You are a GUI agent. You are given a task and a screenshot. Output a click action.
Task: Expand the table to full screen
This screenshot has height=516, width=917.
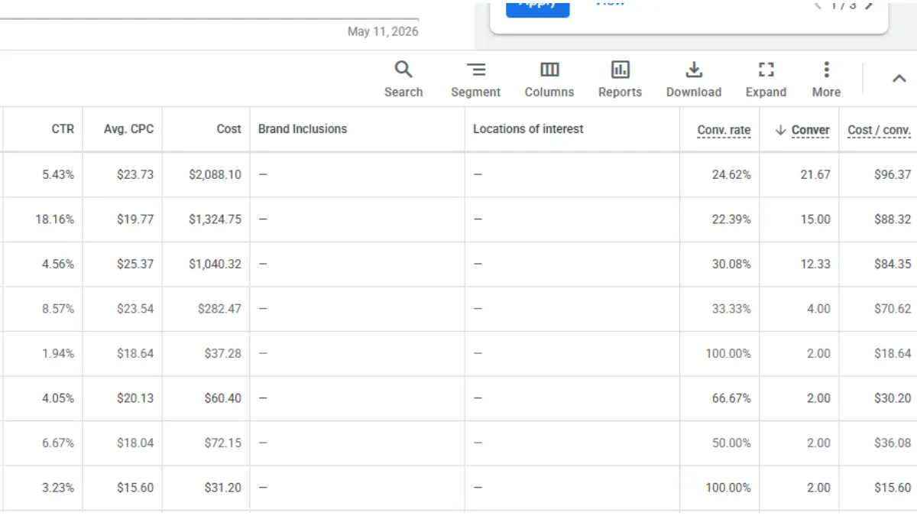(x=766, y=80)
